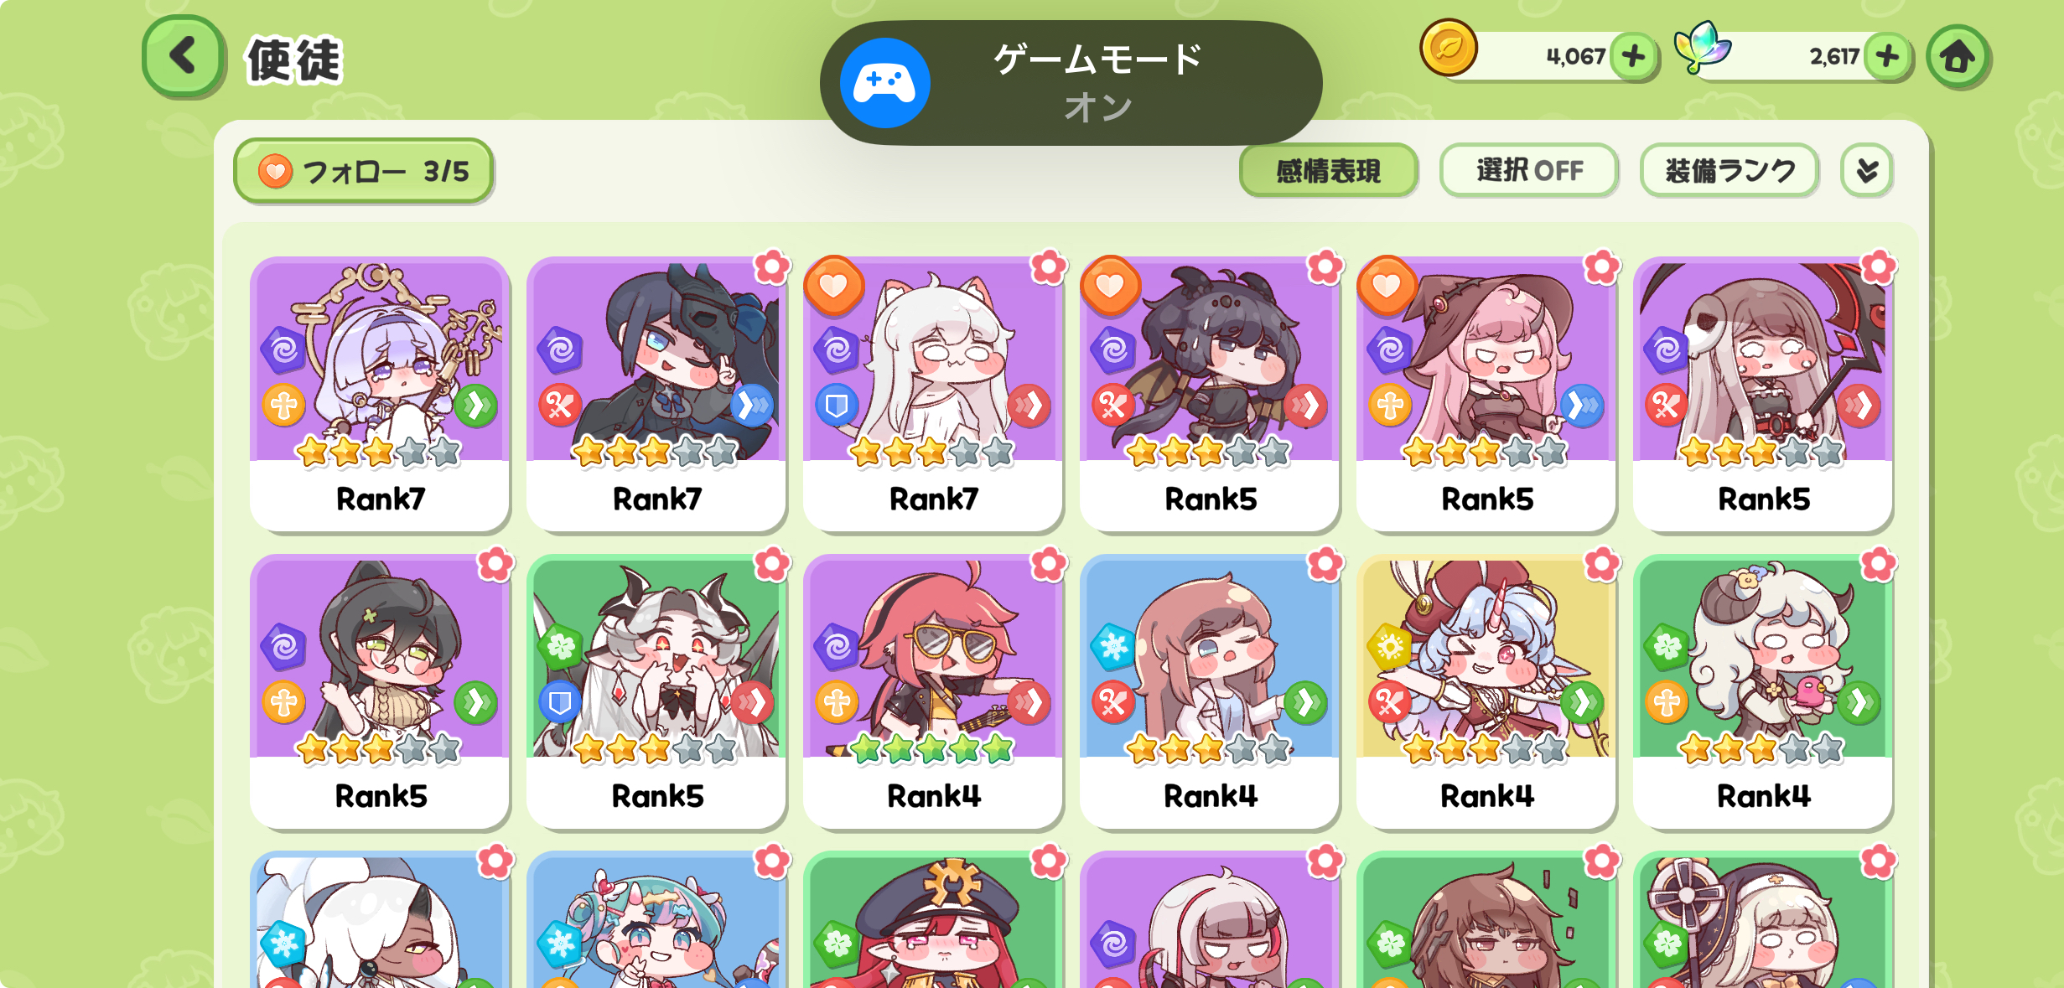This screenshot has width=2064, height=988.
Task: Open the フォロー 3/5 follow filter
Action: [363, 171]
